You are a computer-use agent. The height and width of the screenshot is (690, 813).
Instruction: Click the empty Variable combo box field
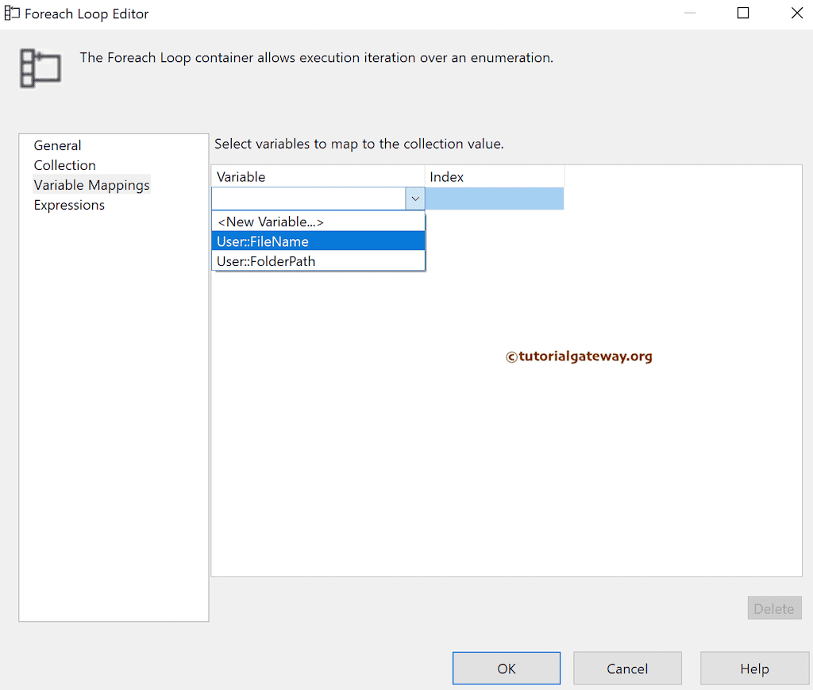309,199
